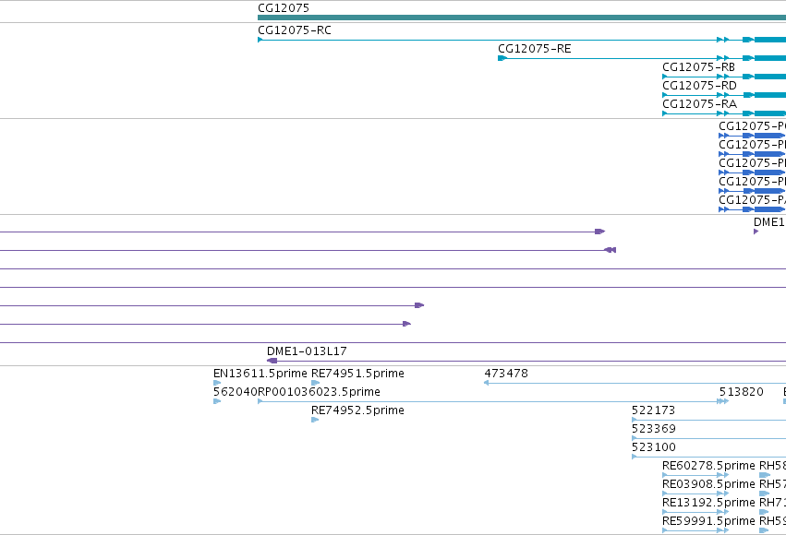Select the RE59991.5prime EST feature

pyautogui.click(x=695, y=530)
